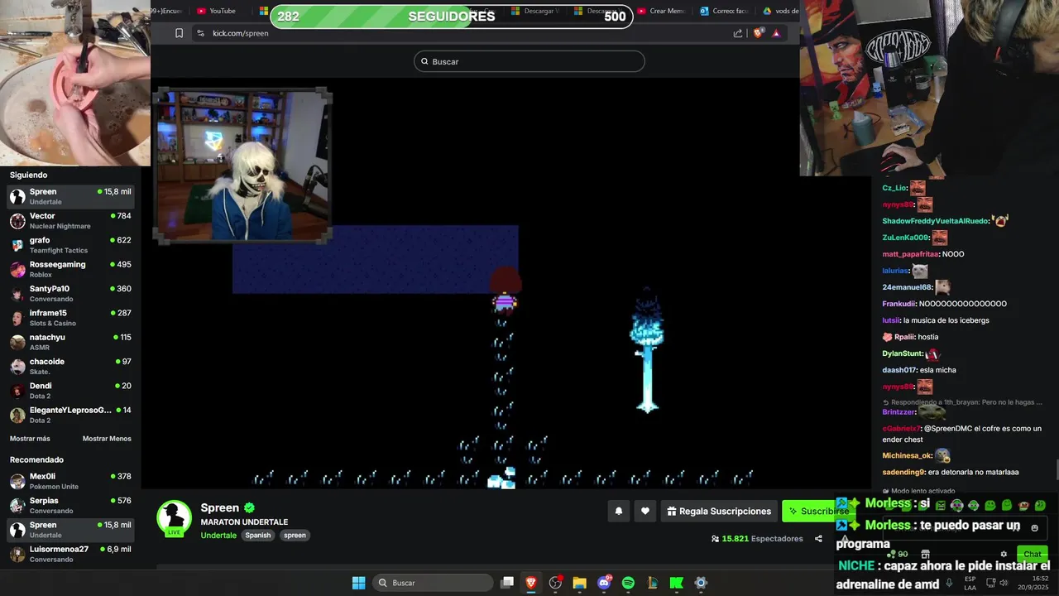The width and height of the screenshot is (1059, 596).
Task: Click username matt_papafritaa in chat
Action: coord(910,254)
